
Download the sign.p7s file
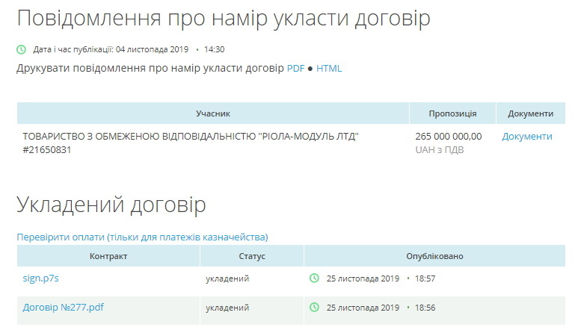coord(40,278)
